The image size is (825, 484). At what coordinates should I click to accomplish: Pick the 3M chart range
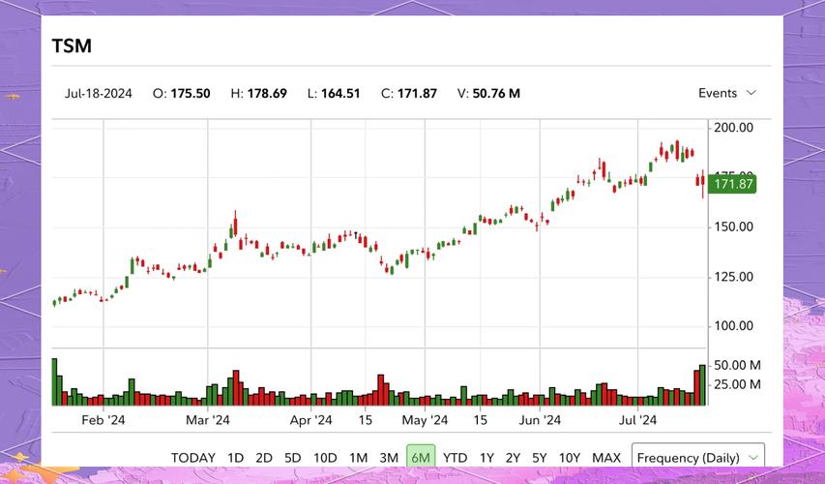click(x=389, y=458)
